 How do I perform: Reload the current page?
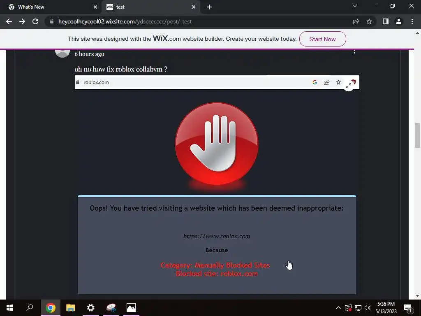pyautogui.click(x=35, y=21)
